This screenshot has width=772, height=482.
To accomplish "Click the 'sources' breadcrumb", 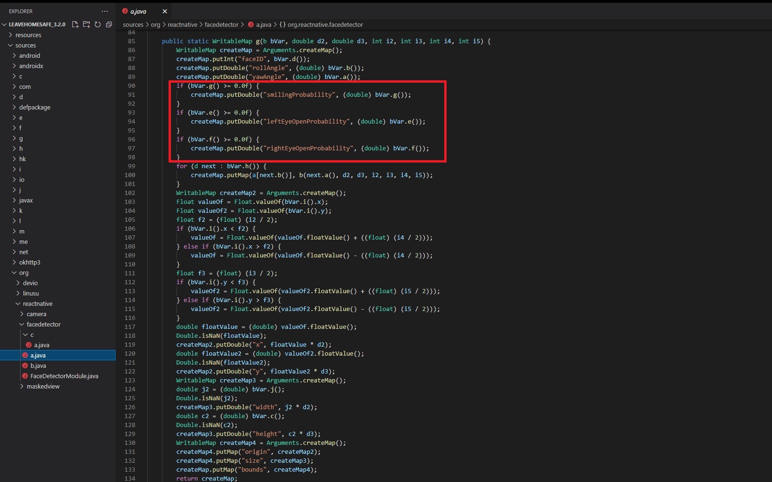I will click(x=133, y=24).
